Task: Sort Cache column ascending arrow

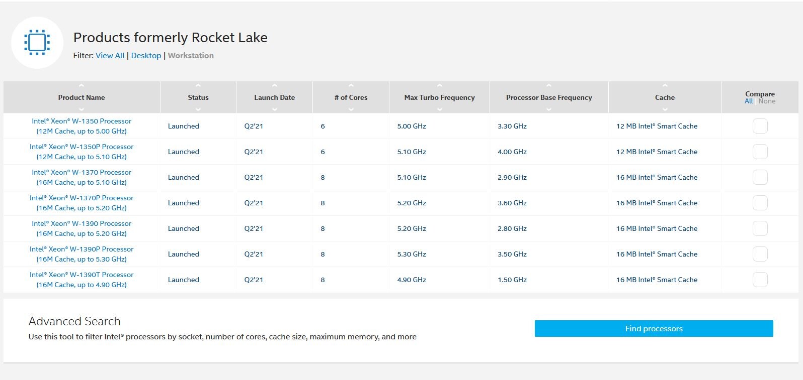Action: (x=665, y=86)
